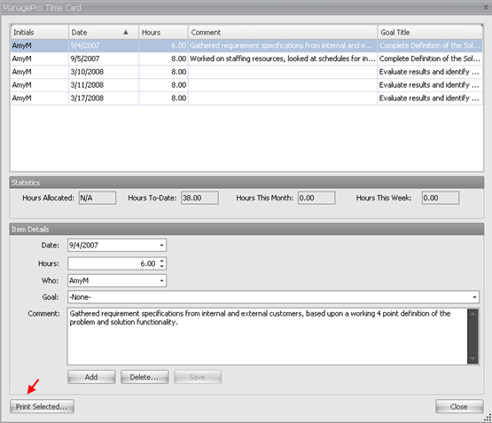Click the Hours This Week field
The image size is (492, 423).
[441, 198]
